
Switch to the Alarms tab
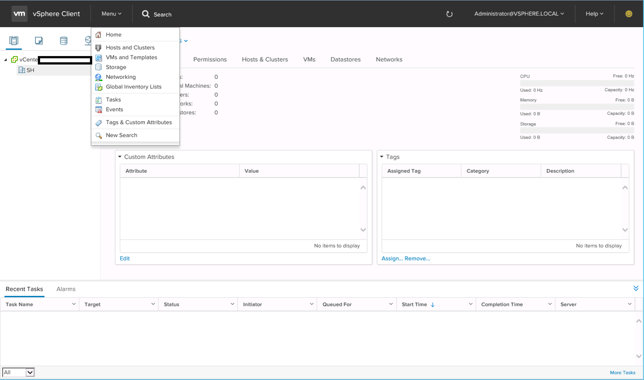point(66,289)
